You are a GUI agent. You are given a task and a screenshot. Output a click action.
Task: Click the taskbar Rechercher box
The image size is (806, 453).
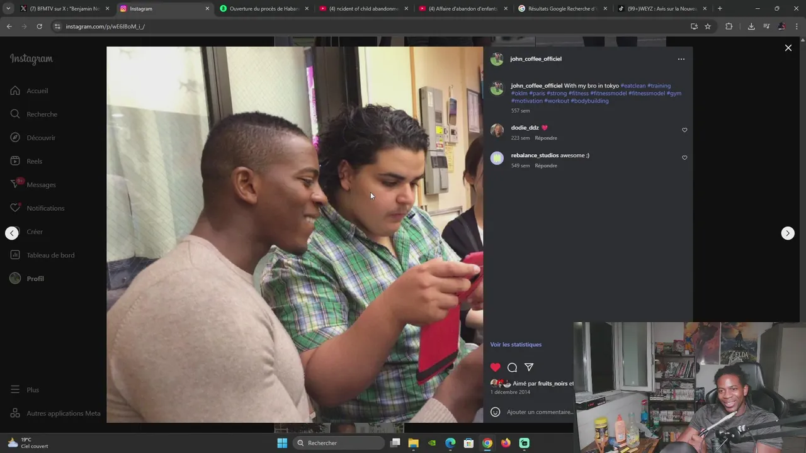pos(339,443)
